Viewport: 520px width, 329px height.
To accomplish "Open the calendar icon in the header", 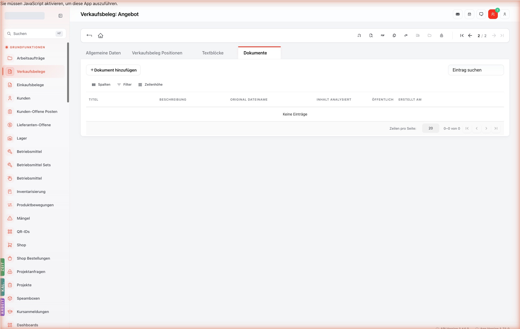I will (x=469, y=14).
